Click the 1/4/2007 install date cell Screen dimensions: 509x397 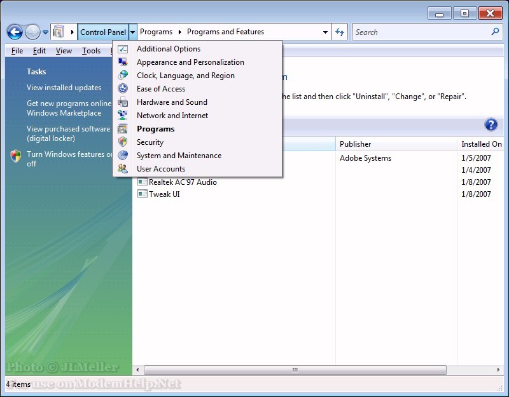point(476,170)
